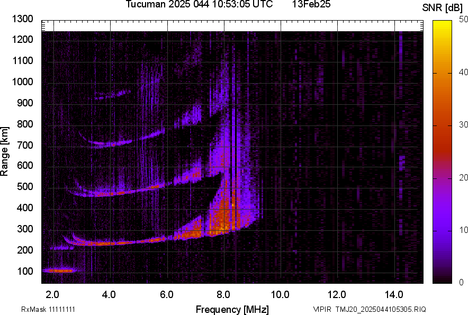The image size is (468, 315).
Task: Click the Frequency [MHz] axis label
Action: click(232, 309)
